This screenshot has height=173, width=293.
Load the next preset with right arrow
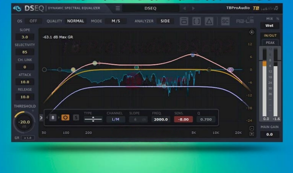tap(193, 8)
